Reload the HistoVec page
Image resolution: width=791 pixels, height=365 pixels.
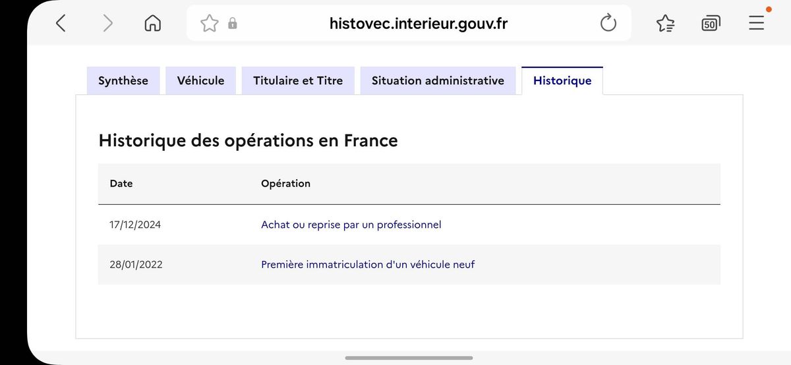[608, 24]
